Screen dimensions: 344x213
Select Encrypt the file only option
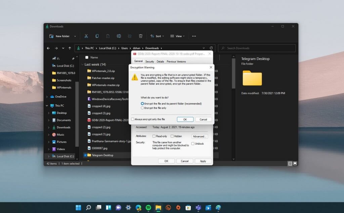click(142, 108)
